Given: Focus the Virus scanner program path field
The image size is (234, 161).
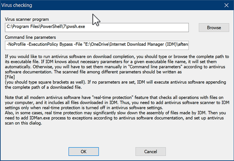Looking at the screenshot, I should point(97,27).
